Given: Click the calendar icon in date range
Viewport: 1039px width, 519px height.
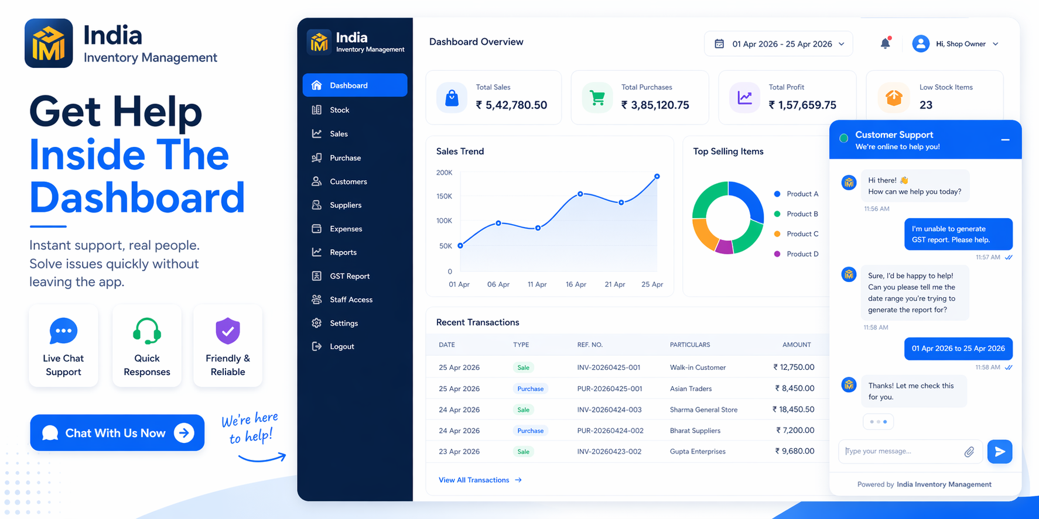Looking at the screenshot, I should click(719, 44).
